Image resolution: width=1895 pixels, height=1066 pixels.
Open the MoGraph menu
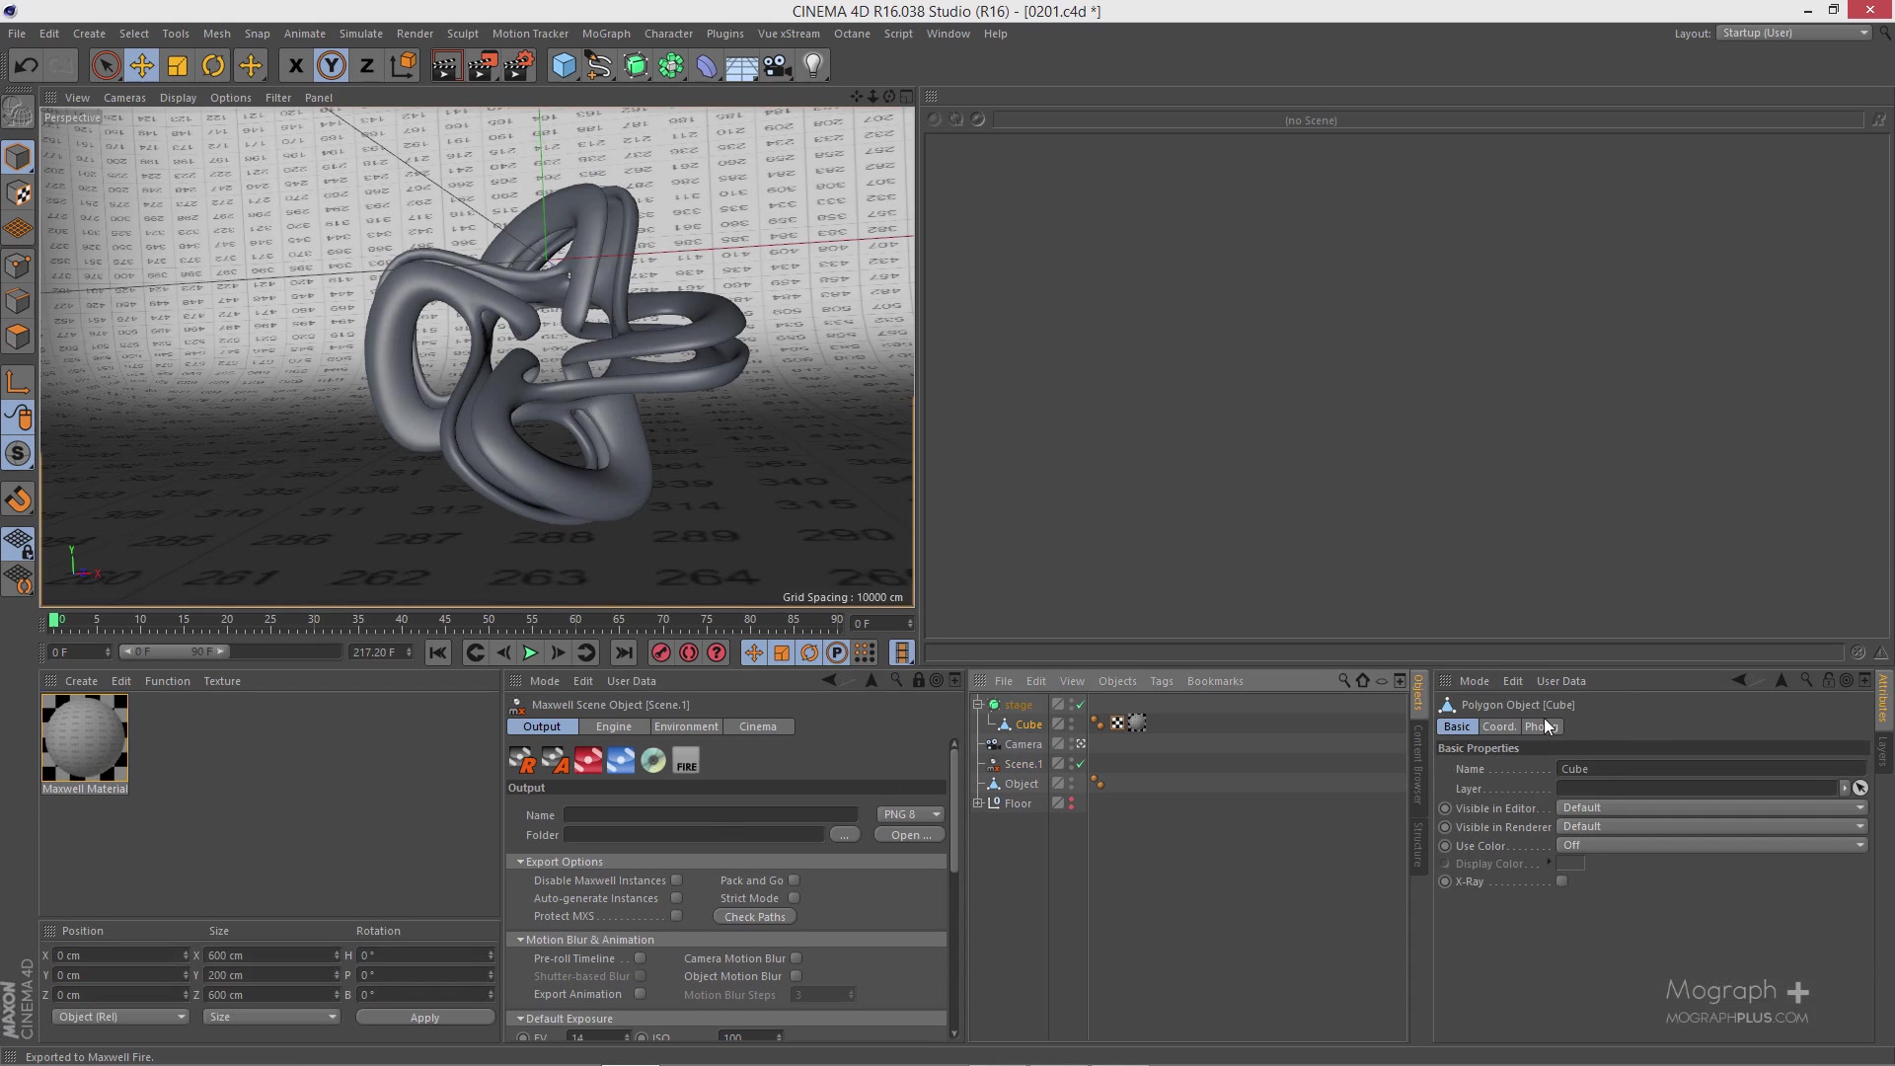coord(606,33)
